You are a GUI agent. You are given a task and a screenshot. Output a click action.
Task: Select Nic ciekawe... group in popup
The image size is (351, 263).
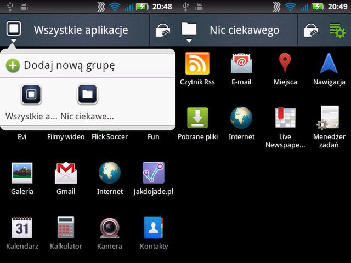point(87,103)
